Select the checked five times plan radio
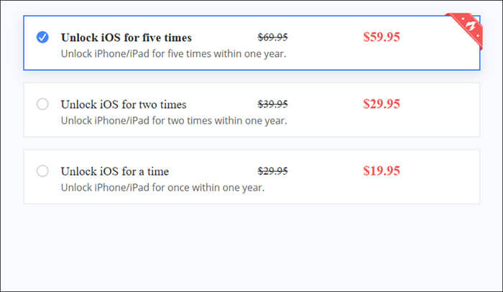This screenshot has width=503, height=292. (x=42, y=37)
